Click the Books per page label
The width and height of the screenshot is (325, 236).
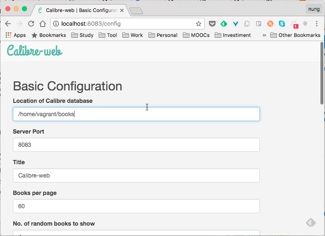click(x=35, y=193)
